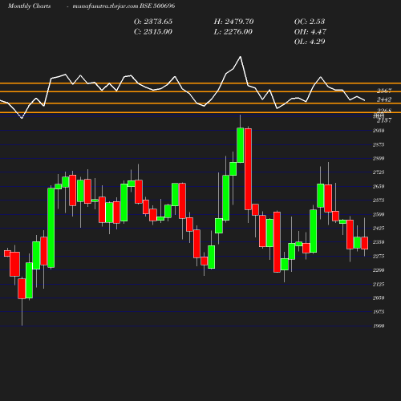
Task: Select the close value 'C: 2315.00'
Action: coord(153,32)
